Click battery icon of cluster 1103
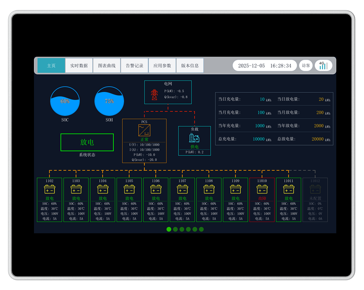This screenshot has width=364, height=290. tap(76, 189)
